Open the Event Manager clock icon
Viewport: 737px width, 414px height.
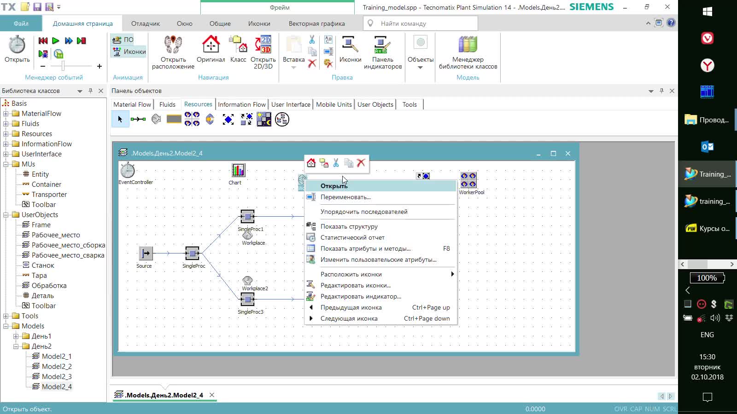coord(17,45)
